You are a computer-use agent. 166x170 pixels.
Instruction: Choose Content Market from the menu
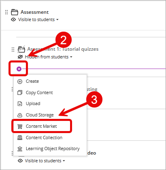pyautogui.click(x=42, y=126)
